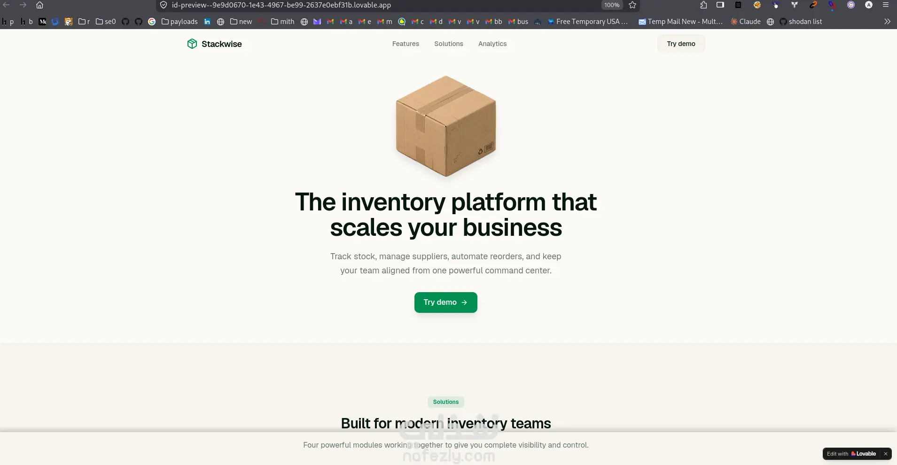Open the LinkedIn bookmark icon

tap(207, 22)
